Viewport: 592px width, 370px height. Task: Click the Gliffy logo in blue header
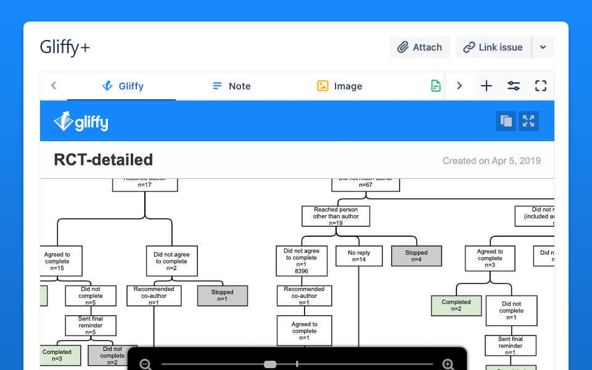point(81,121)
